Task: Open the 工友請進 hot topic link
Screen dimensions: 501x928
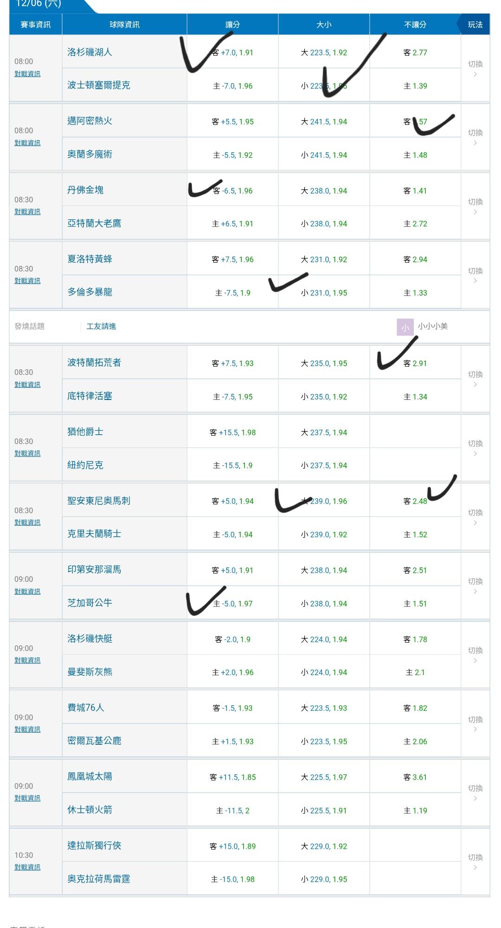Action: coord(101,326)
